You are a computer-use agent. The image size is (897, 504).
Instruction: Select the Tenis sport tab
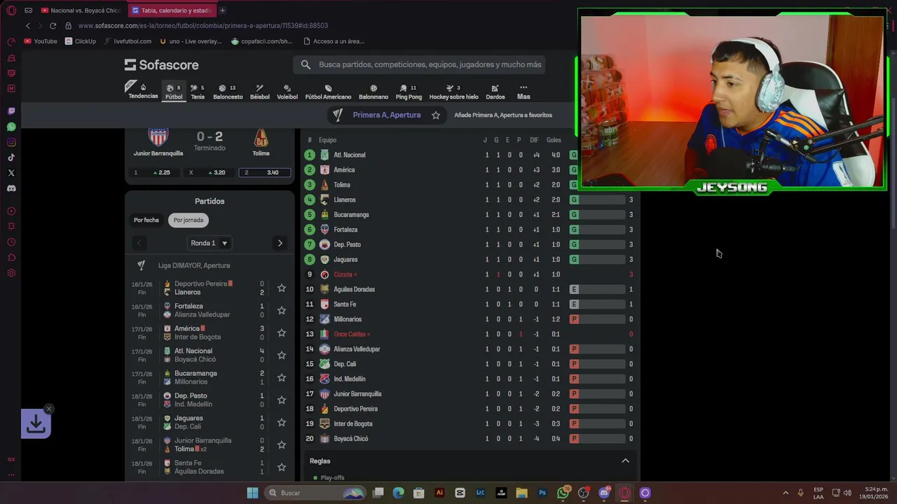[198, 92]
